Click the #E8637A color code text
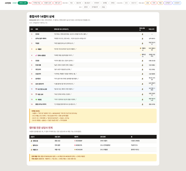This screenshot has height=171, width=186. tap(79, 145)
